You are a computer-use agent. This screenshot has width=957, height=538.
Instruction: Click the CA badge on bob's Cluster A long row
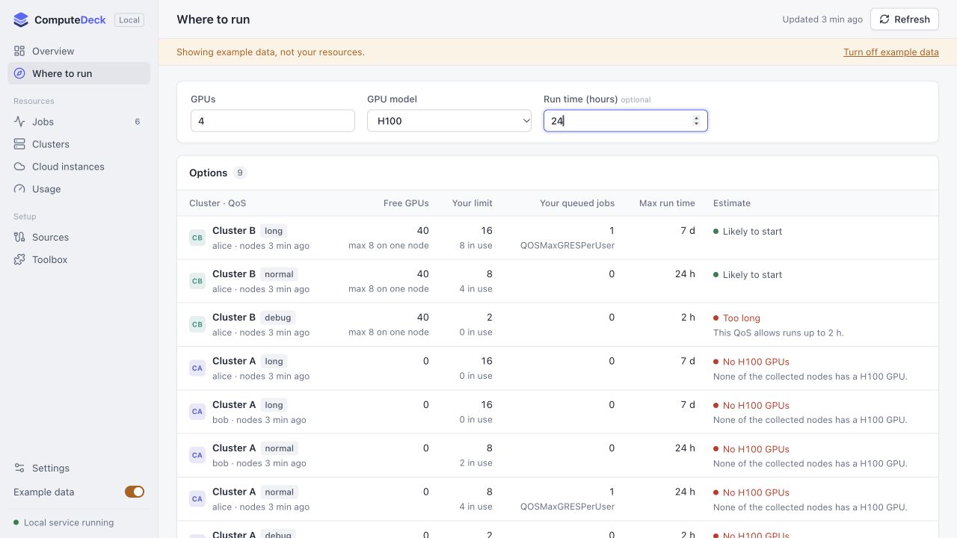coord(197,412)
